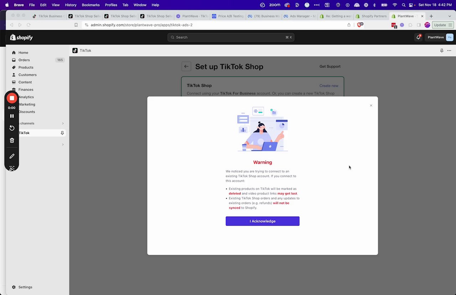
Task: Share this page icon
Action: pos(349,25)
